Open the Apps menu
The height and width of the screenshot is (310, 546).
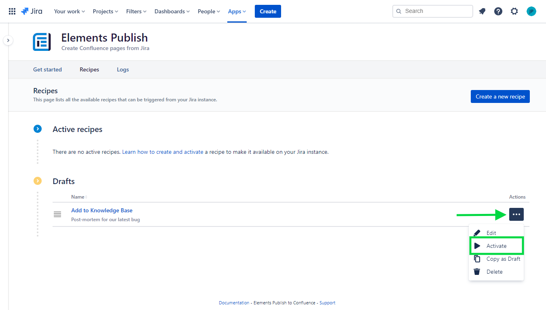tap(237, 11)
